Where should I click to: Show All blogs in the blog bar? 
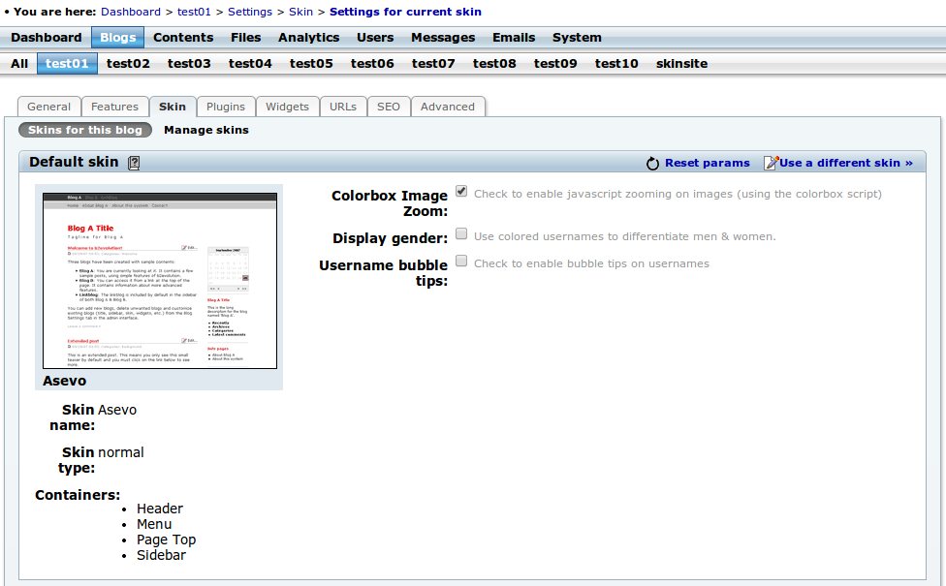(19, 63)
